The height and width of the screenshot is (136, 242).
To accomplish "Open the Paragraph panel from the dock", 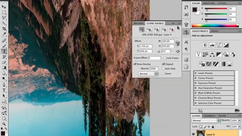I will click(186, 49).
